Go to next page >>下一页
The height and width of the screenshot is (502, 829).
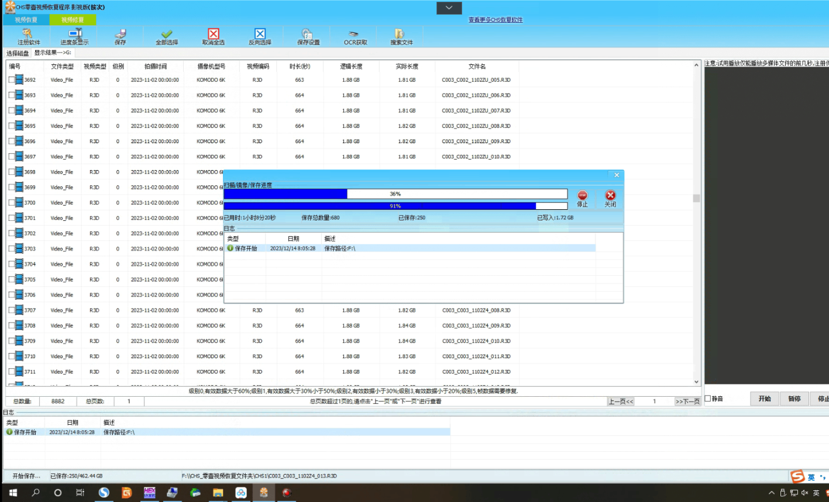(x=687, y=401)
